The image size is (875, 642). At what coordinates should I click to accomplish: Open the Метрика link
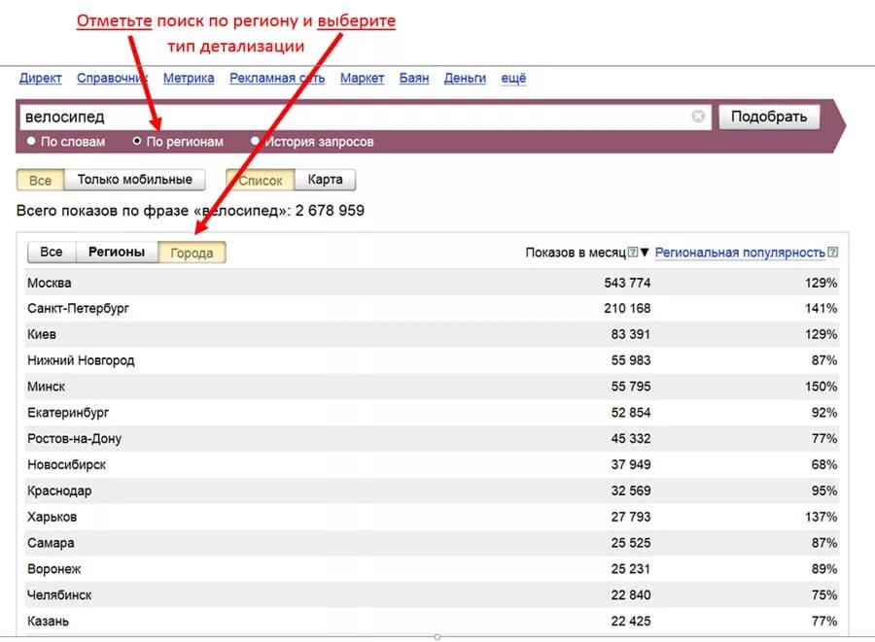click(189, 78)
